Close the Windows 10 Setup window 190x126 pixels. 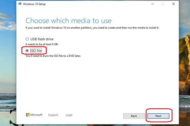[x=173, y=4]
